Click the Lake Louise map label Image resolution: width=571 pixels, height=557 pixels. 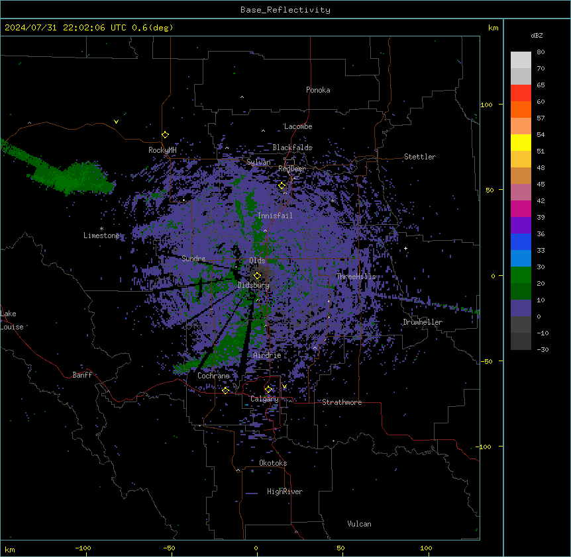point(11,320)
